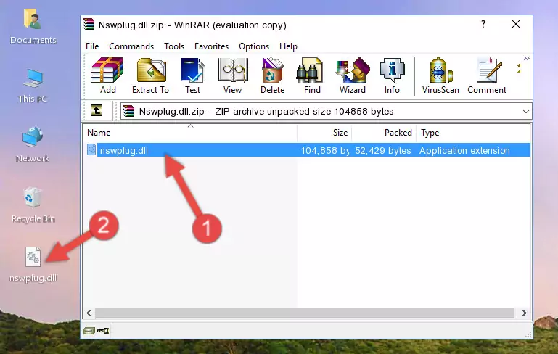Select nswplug.dll file on desktop

click(33, 265)
